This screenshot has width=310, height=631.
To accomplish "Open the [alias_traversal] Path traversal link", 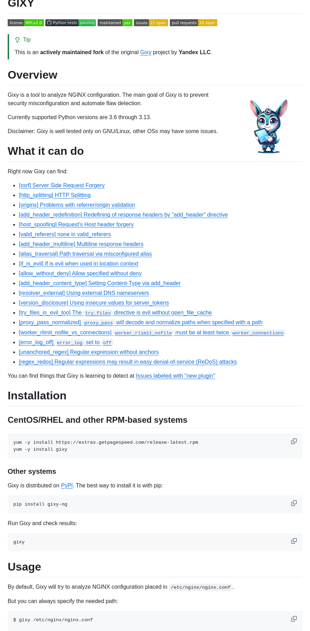I will click(x=85, y=254).
